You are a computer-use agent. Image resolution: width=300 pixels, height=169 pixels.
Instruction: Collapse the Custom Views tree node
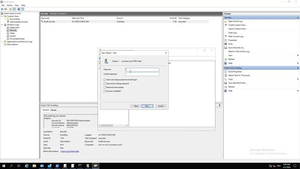tap(2, 16)
